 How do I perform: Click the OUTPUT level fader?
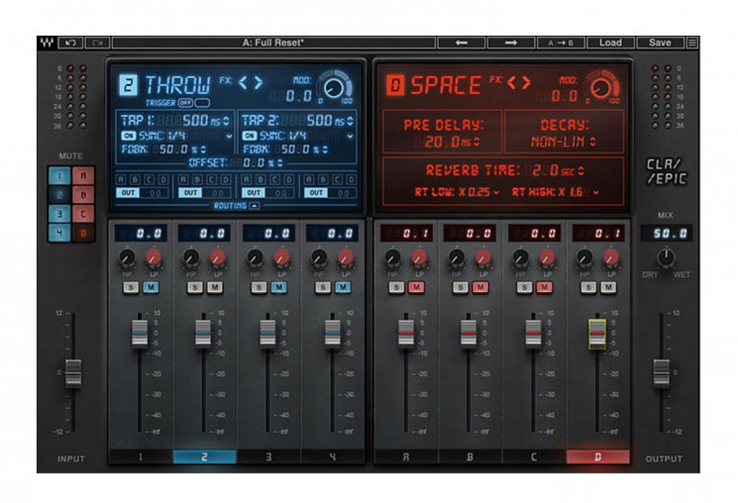click(x=661, y=373)
